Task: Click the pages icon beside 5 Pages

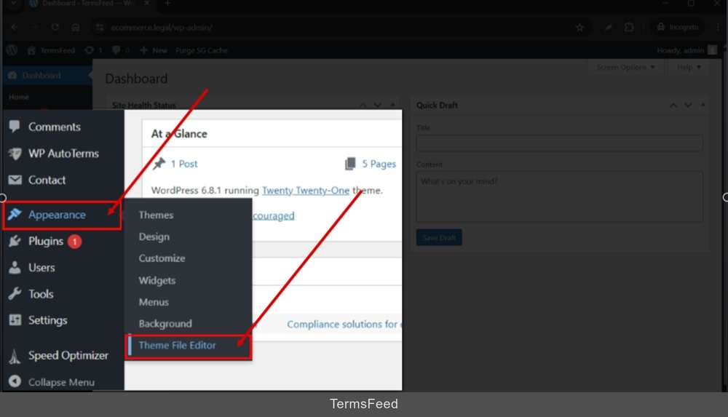Action: pos(351,164)
